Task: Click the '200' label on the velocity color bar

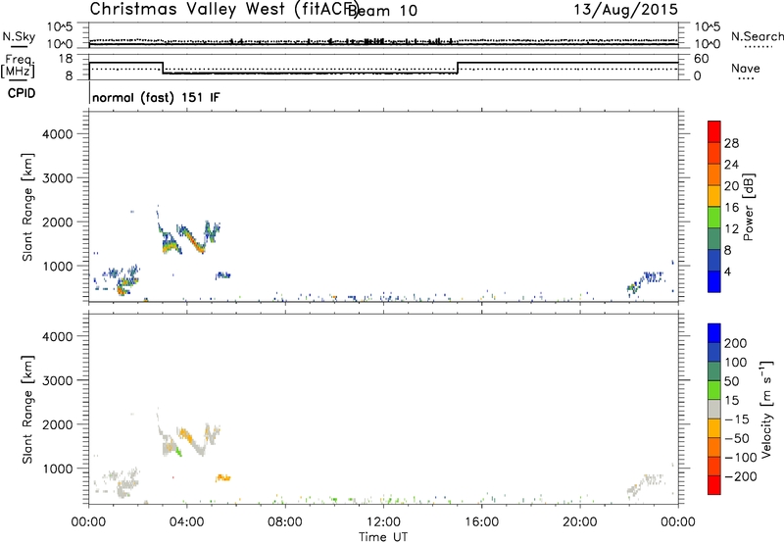Action: pos(736,343)
